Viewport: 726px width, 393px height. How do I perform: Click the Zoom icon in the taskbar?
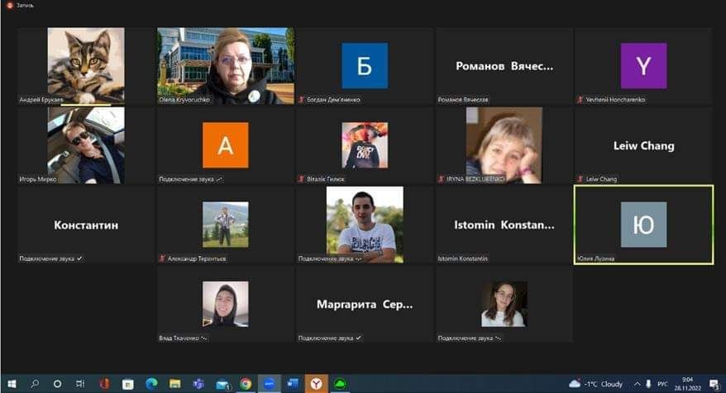[269, 384]
